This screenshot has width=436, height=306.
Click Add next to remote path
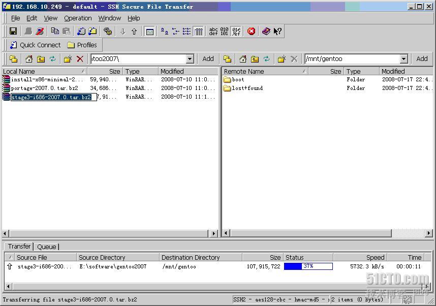pos(422,58)
